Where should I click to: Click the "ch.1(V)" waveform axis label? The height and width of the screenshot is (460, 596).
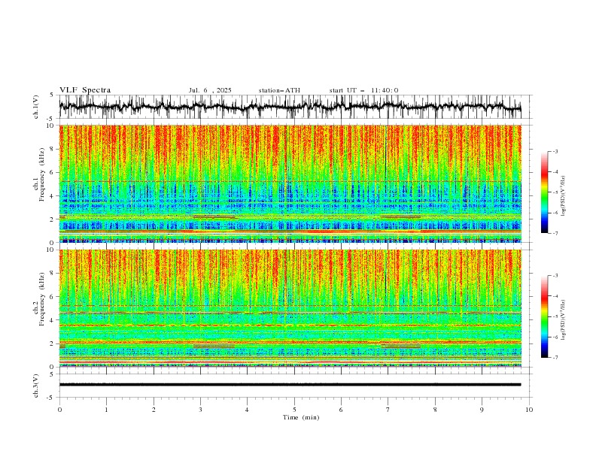pyautogui.click(x=36, y=107)
